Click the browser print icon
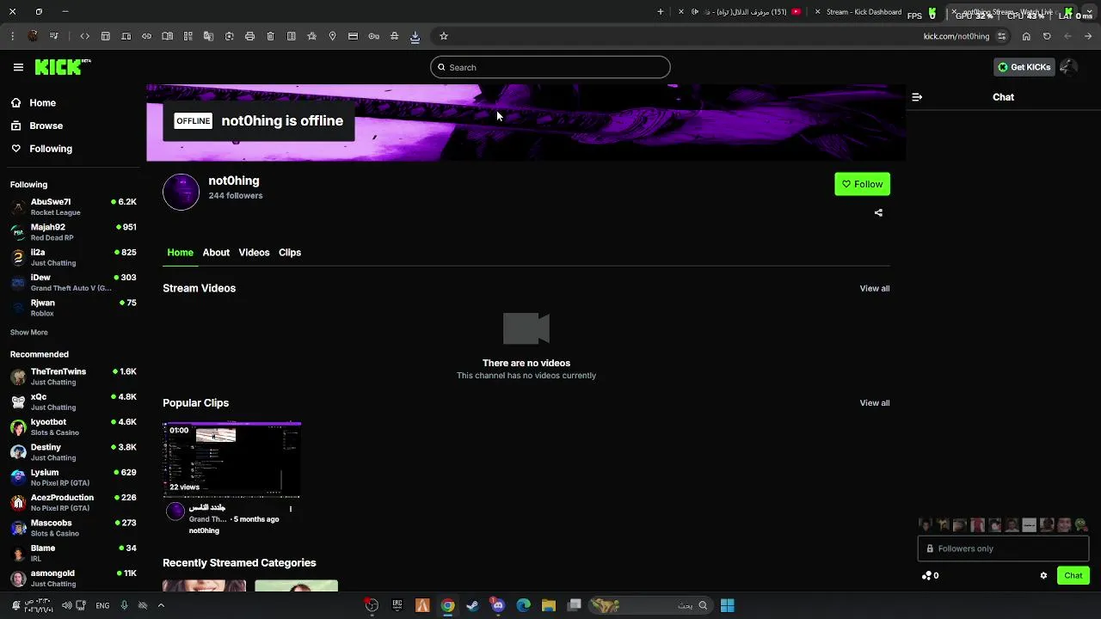This screenshot has width=1101, height=619. click(249, 36)
